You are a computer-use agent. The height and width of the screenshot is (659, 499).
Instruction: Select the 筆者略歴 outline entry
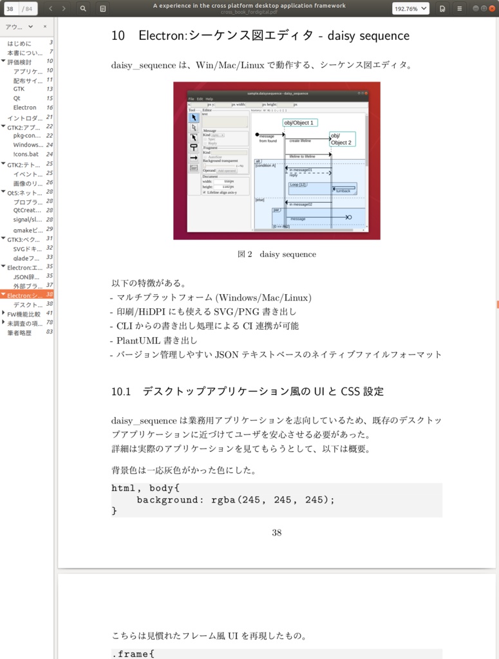19,333
